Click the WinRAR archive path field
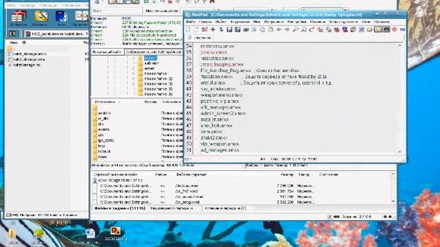440x247 pixels. point(56,34)
